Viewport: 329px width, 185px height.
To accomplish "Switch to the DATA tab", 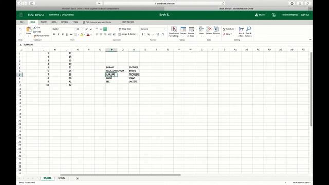I will (54, 22).
